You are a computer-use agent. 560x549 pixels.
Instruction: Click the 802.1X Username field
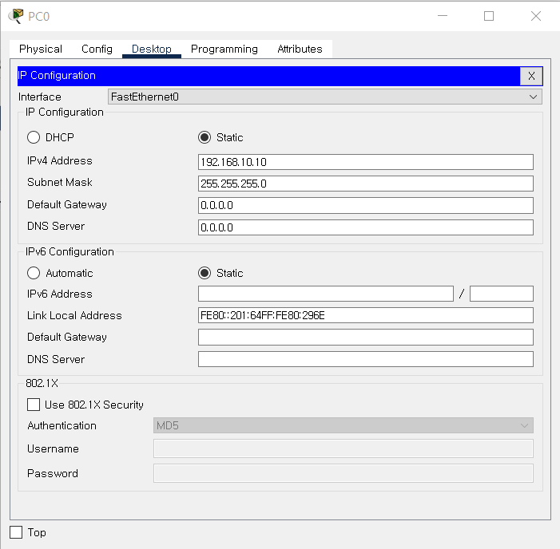344,448
